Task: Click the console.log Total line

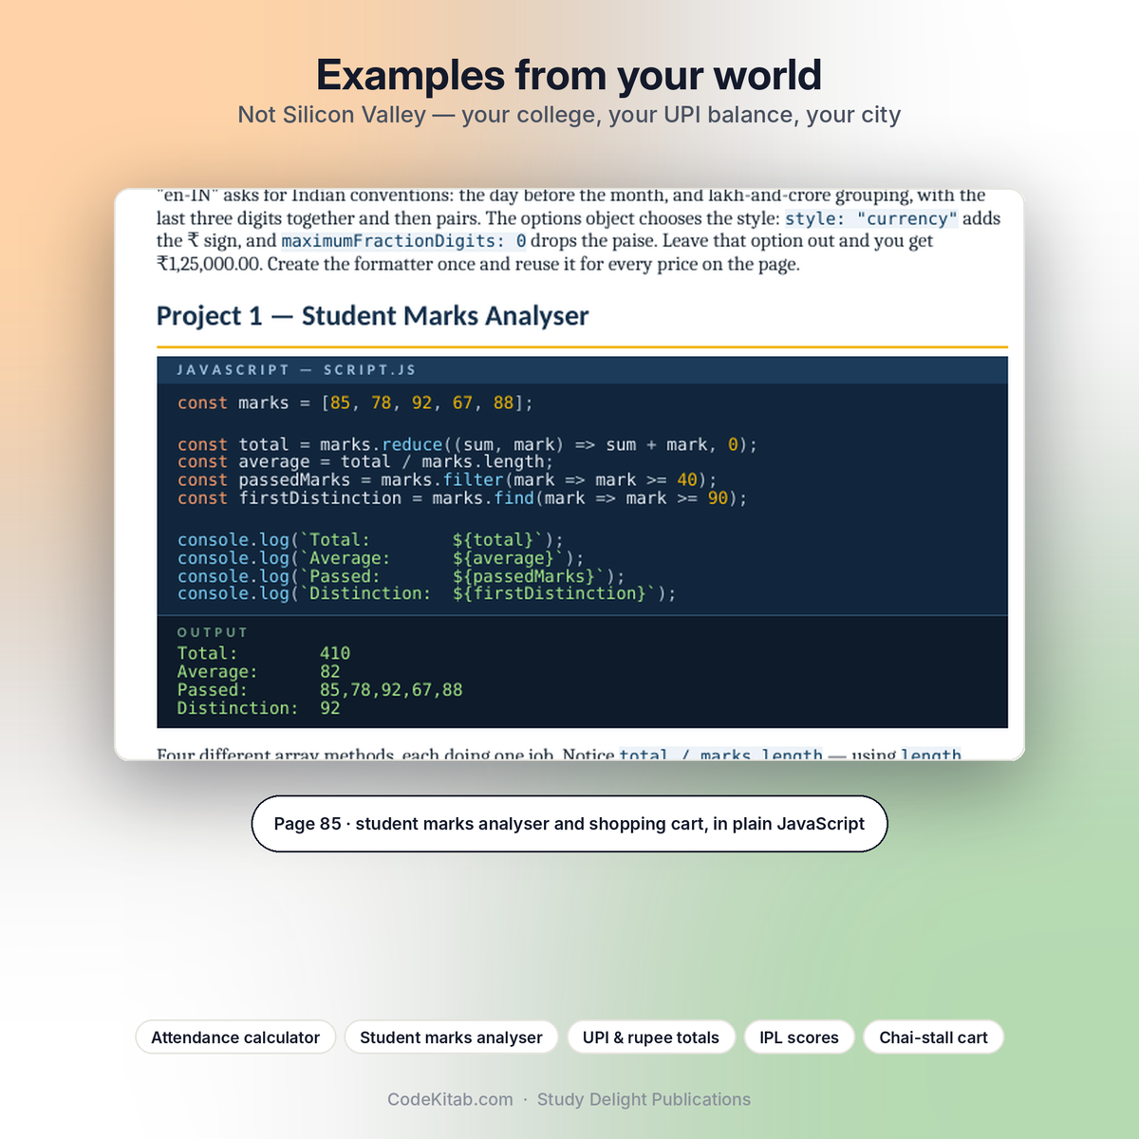Action: [370, 540]
